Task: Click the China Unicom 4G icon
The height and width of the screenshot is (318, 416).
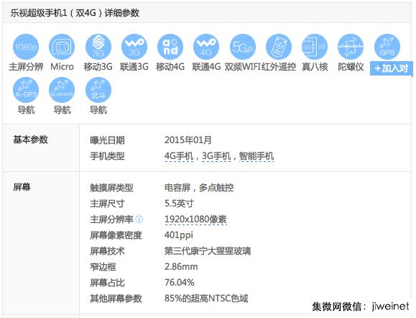Action: [x=206, y=47]
